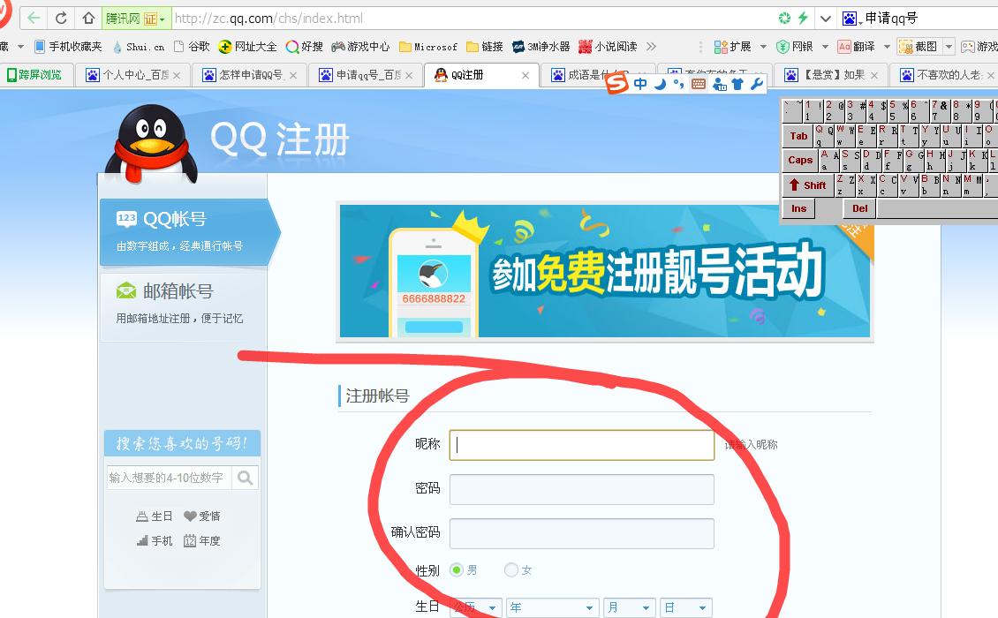Open the 日 birthday day dropdown

pos(685,607)
